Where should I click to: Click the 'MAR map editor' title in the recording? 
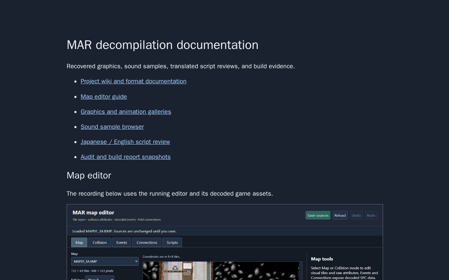pyautogui.click(x=93, y=212)
